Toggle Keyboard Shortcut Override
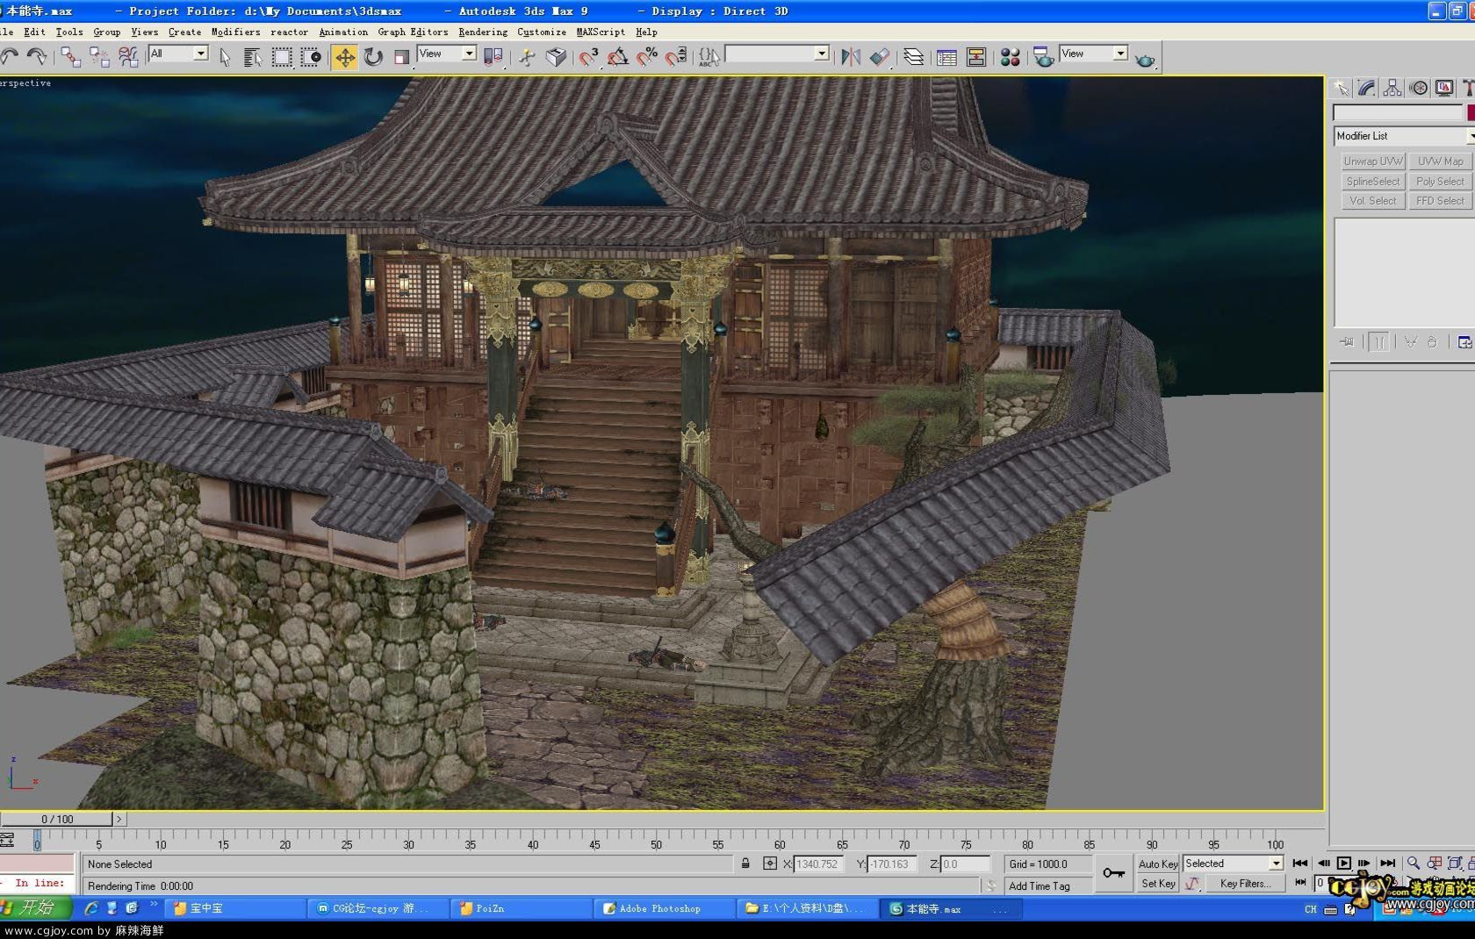Screen dimensions: 1475x939 [556, 57]
